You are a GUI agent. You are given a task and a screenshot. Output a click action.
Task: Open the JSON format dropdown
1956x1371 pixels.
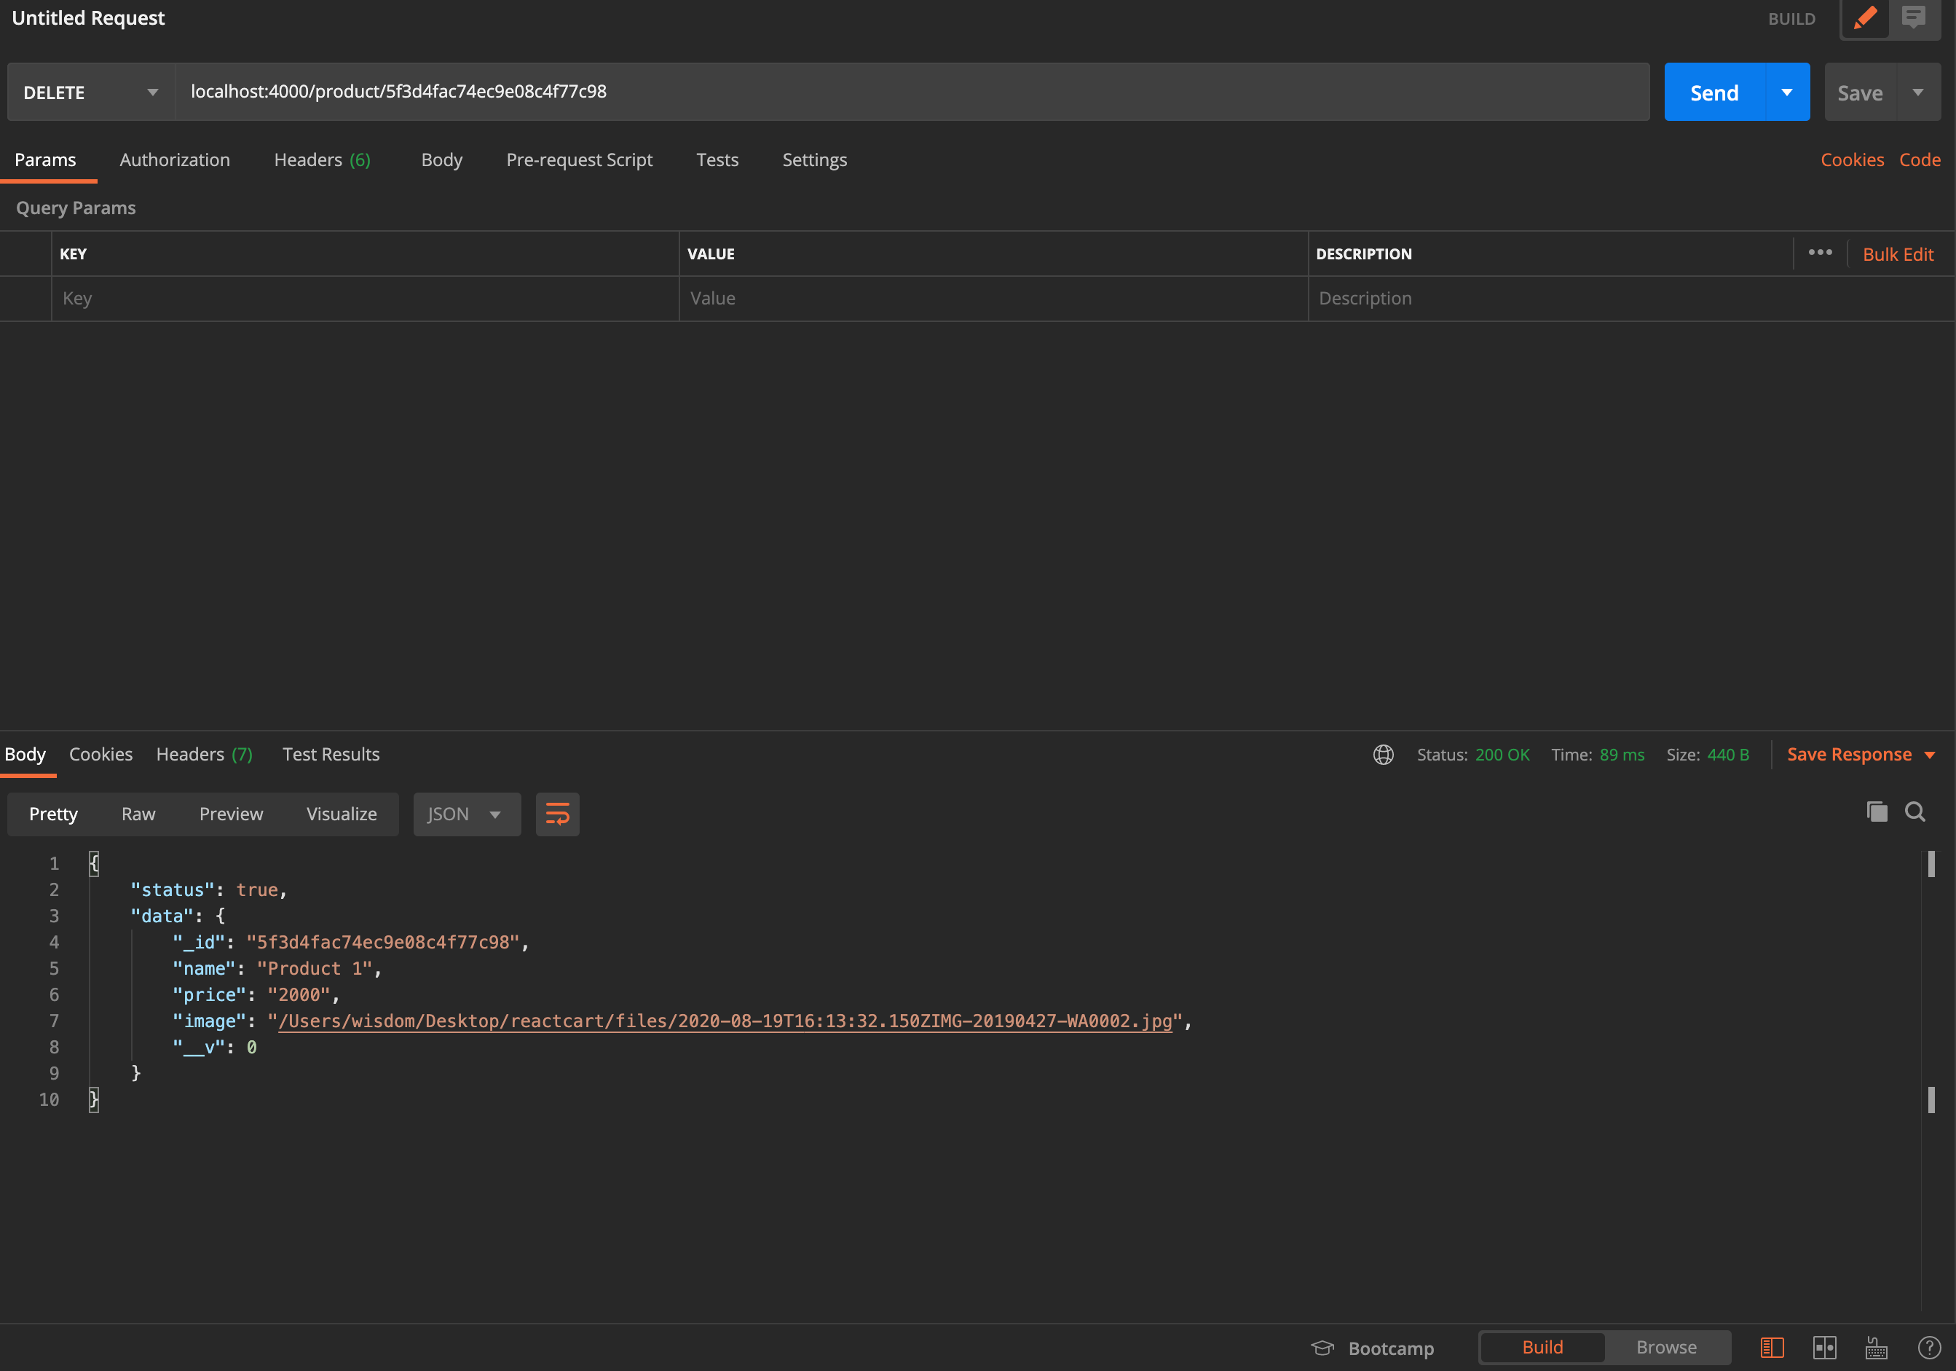(466, 814)
